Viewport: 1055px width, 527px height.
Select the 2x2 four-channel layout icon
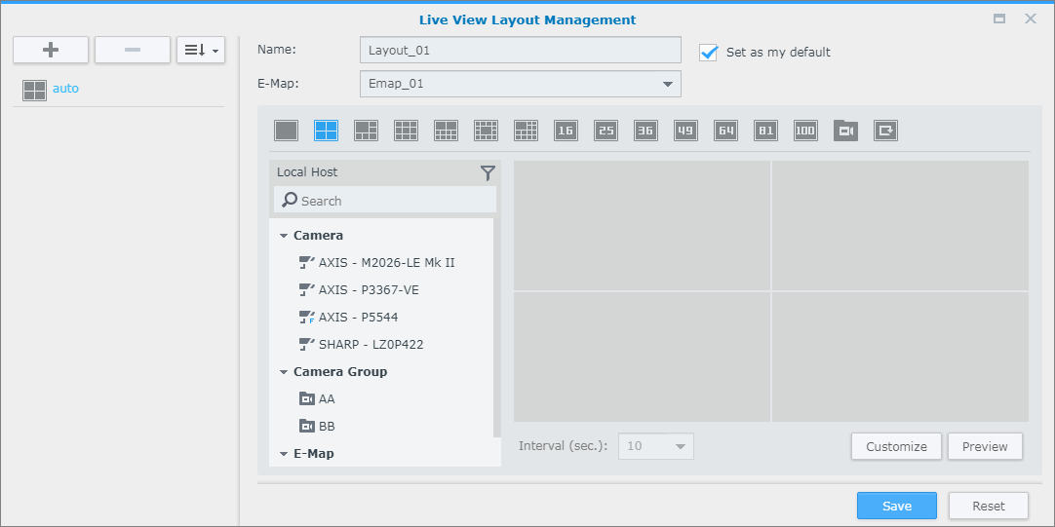point(327,131)
